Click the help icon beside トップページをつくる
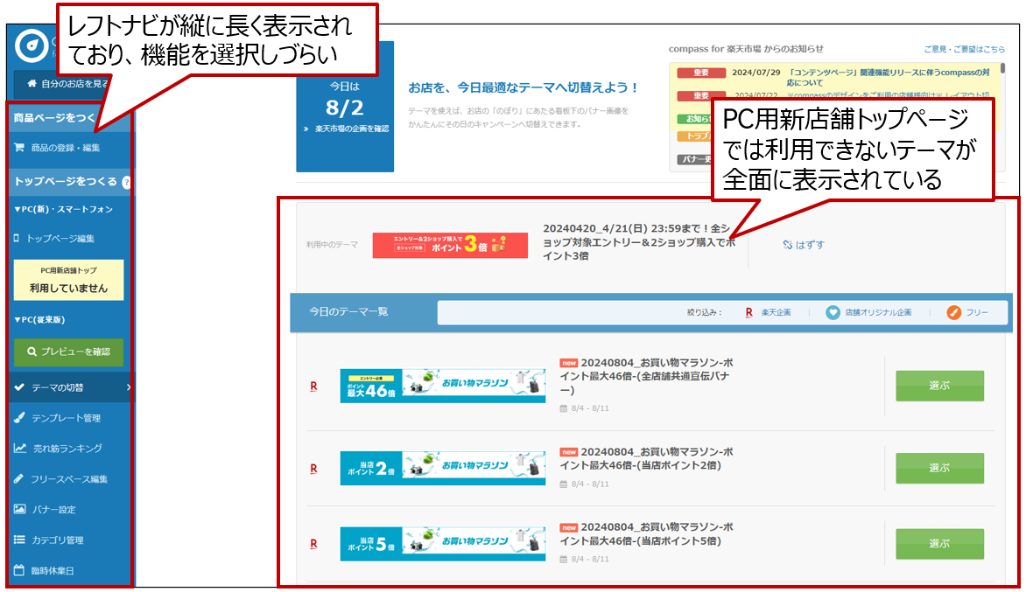Screen dimensions: 1026x592 (x=126, y=182)
